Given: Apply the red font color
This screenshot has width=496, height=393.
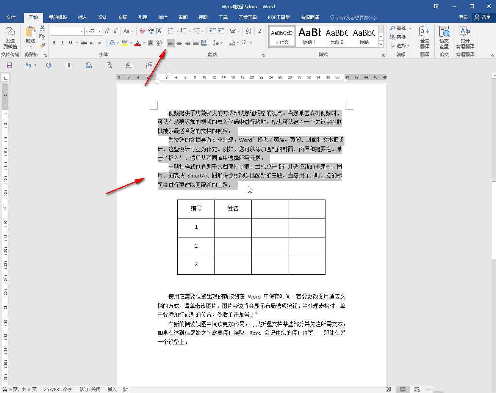Looking at the screenshot, I should (x=138, y=43).
